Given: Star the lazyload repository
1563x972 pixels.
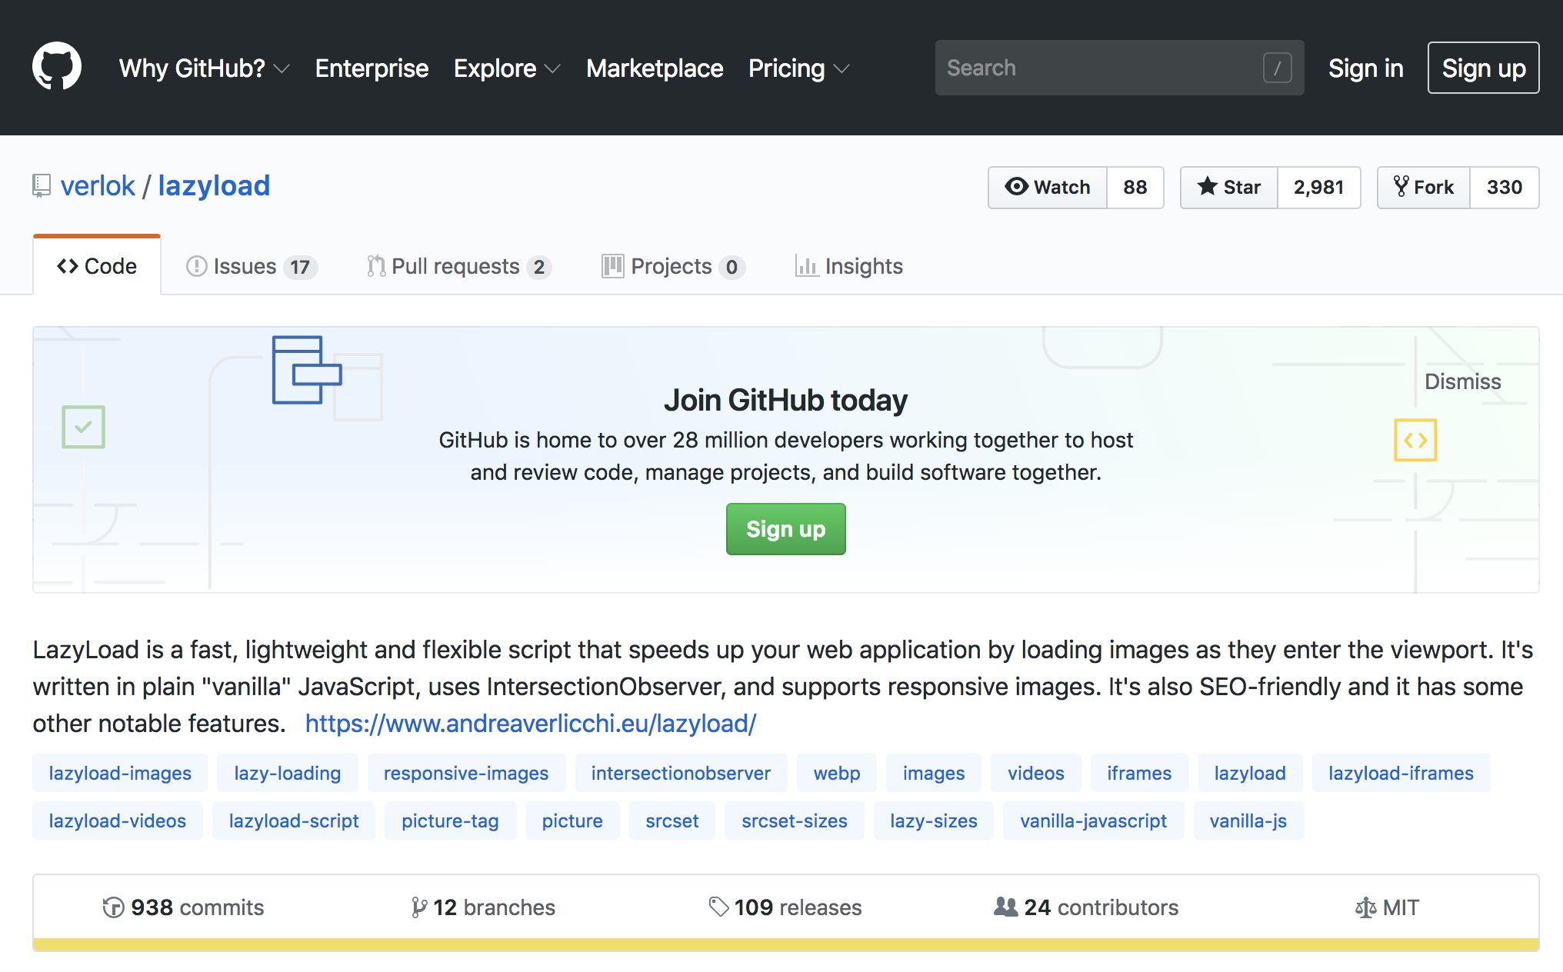Looking at the screenshot, I should [1229, 187].
